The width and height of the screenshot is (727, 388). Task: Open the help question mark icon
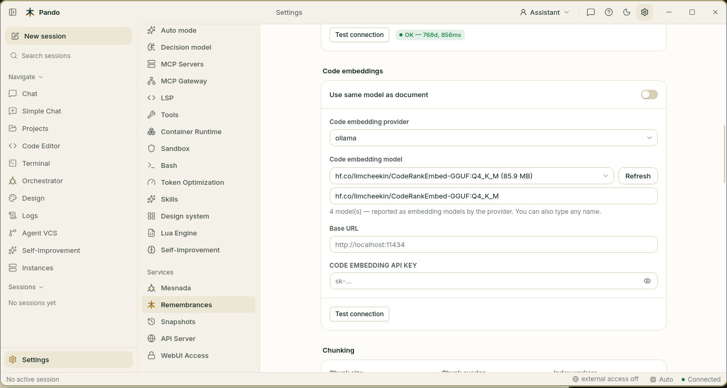coord(609,12)
